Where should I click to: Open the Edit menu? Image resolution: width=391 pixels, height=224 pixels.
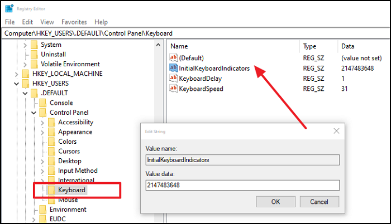pyautogui.click(x=27, y=22)
